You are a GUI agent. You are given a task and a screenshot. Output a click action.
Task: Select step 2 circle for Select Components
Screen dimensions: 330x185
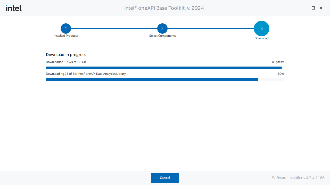click(162, 28)
